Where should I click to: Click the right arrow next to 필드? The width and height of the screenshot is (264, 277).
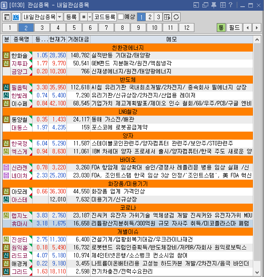[x=257, y=28]
